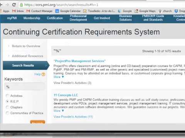The width and height of the screenshot is (185, 138).
Task: Select the R.E.P. radio button
Action: [x=7, y=102]
